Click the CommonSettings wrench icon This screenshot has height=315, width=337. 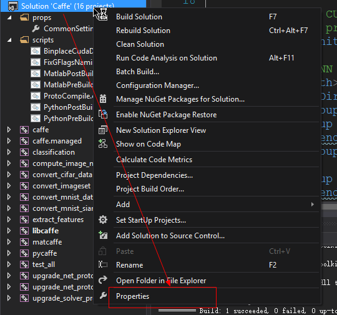coord(36,28)
